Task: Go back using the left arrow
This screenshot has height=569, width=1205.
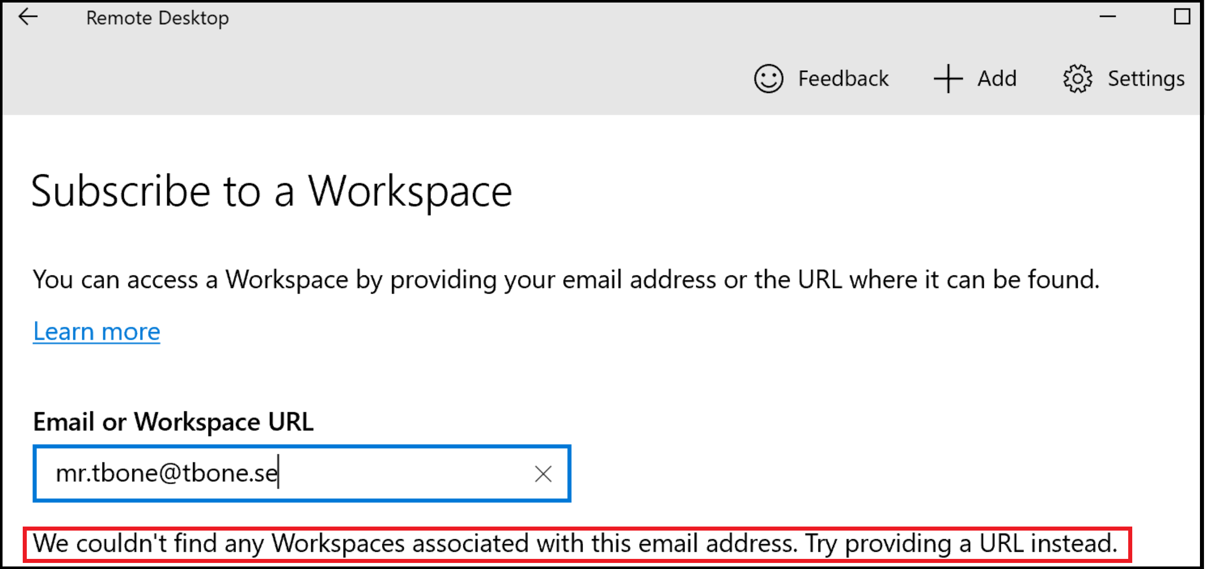Action: [x=28, y=17]
